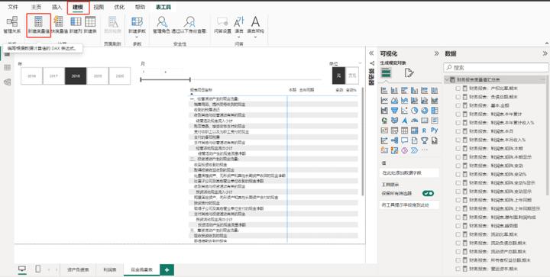
Task: Switch to mobile layout icon
Action: [x=38, y=269]
